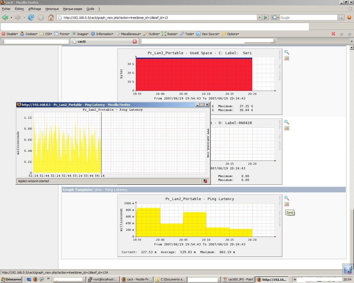The height and width of the screenshot is (283, 354).
Task: Open CSS dropdown in developer toolbar
Action: 46,34
